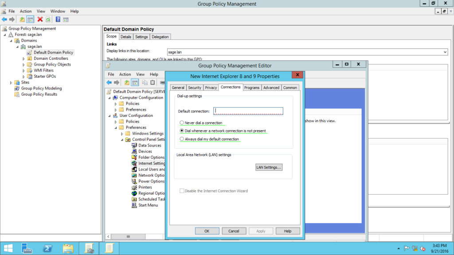
Task: Open the Data Sources preference node
Action: click(x=149, y=145)
